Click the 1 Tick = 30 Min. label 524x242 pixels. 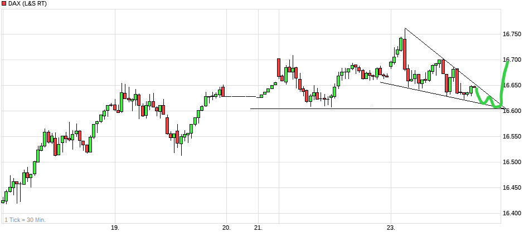(25, 220)
